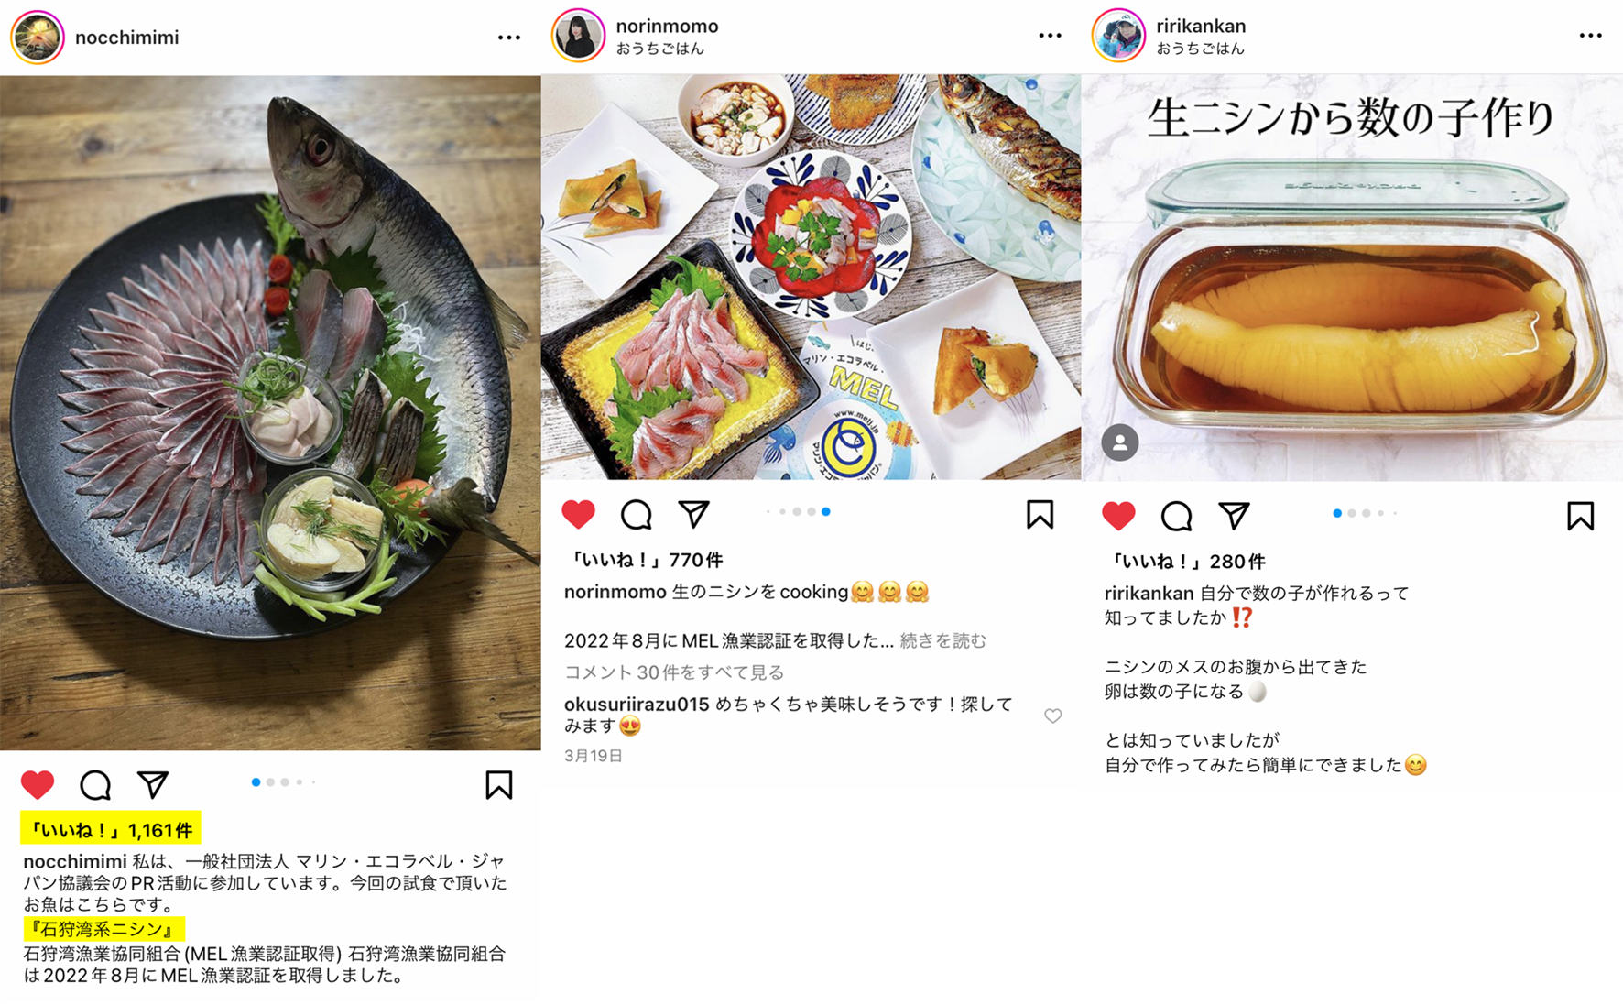Viewport: 1623px width, 1005px height.
Task: Share norinmomo's post with the send icon
Action: click(x=693, y=514)
